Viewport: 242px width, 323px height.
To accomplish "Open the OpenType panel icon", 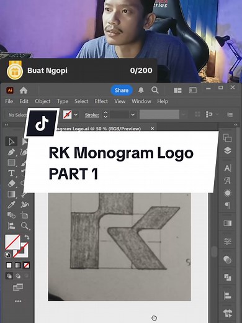I will 227,180.
